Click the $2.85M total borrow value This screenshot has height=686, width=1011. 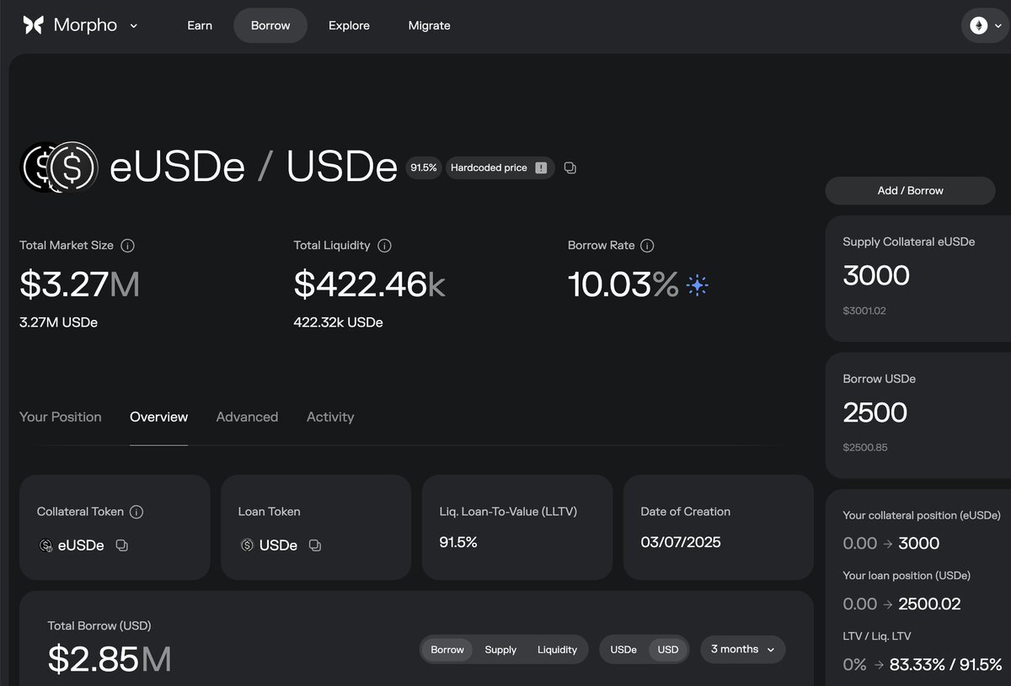[x=110, y=659]
